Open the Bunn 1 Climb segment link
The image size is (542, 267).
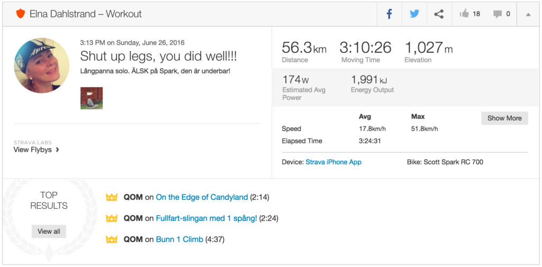(179, 240)
